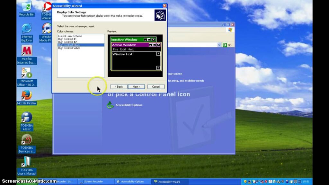Select High Contrast White scheme
329x185 pixels.
(81, 48)
